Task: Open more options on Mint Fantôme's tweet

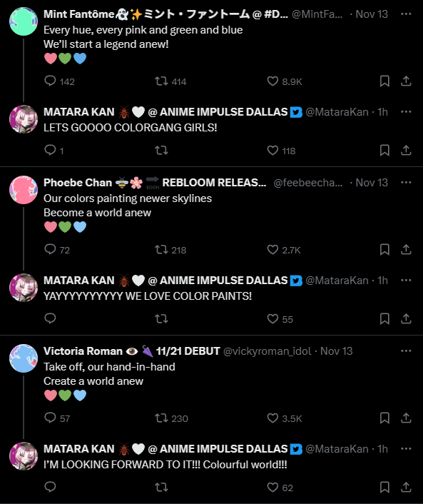Action: [406, 14]
